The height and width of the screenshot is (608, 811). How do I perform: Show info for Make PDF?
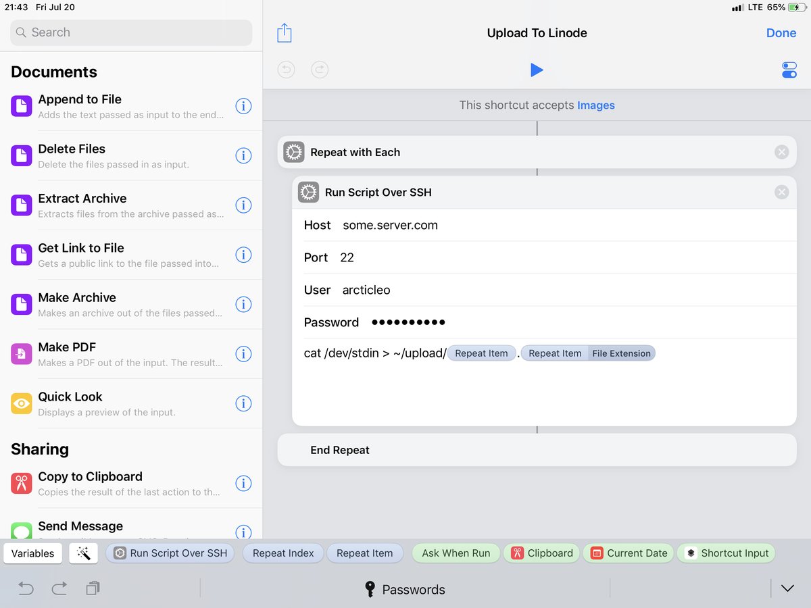click(243, 354)
